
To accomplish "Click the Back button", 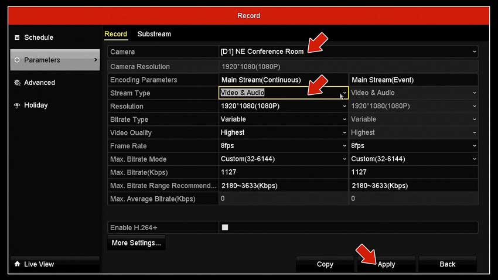I will click(x=447, y=264).
